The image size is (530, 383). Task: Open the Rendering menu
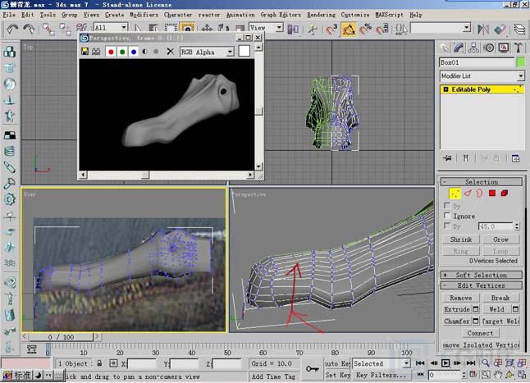(x=321, y=15)
